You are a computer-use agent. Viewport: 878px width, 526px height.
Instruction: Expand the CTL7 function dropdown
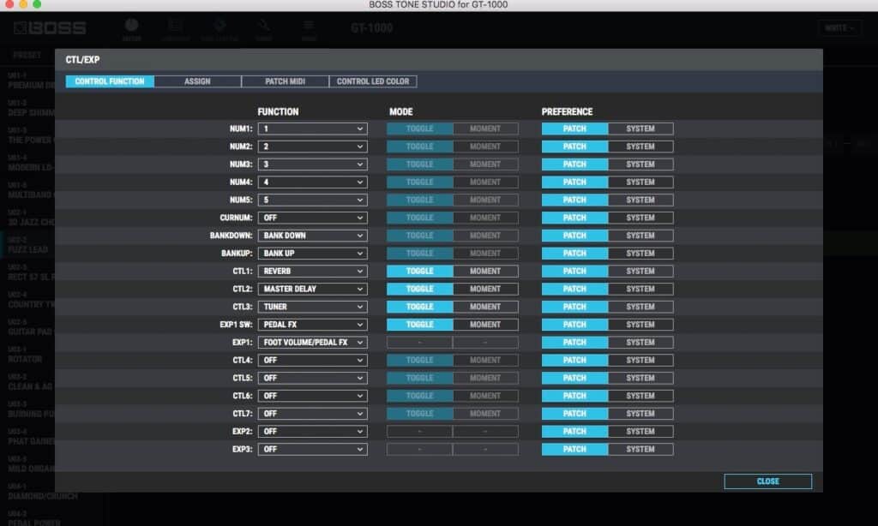(x=312, y=414)
